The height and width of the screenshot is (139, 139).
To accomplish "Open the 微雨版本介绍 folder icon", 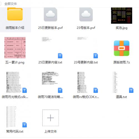I will [x=15, y=14].
